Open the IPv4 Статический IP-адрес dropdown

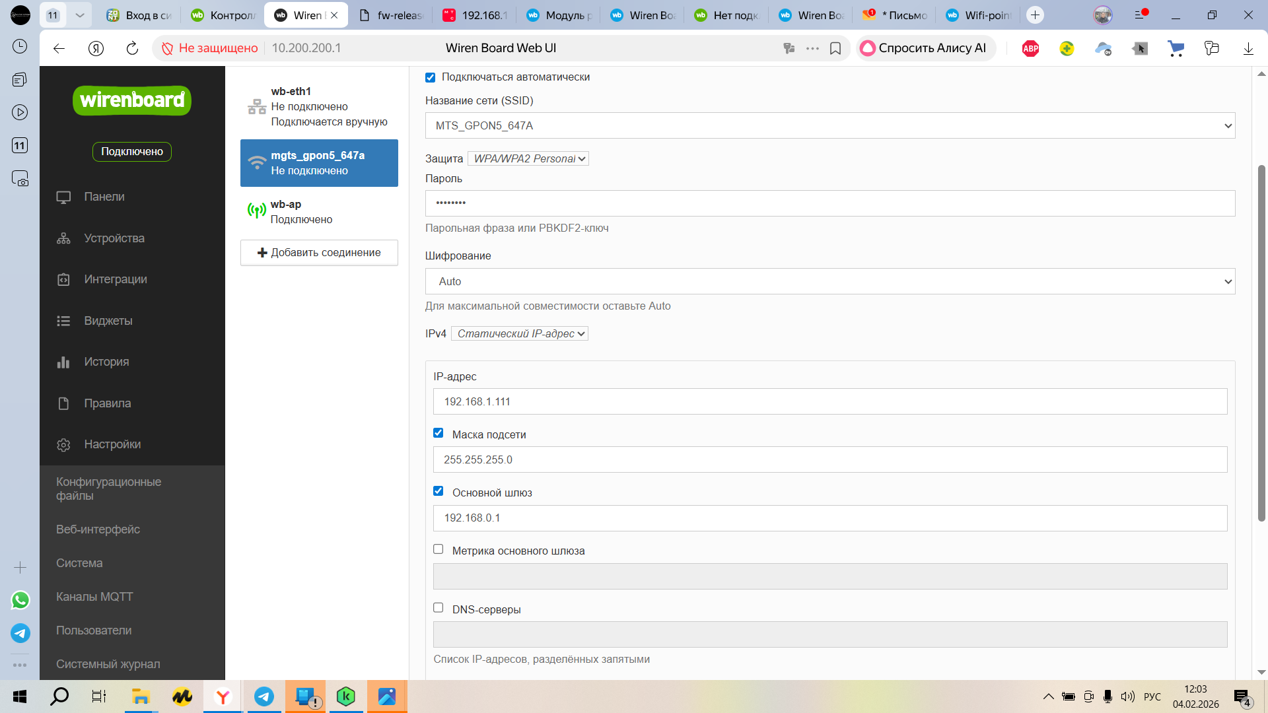pos(520,334)
